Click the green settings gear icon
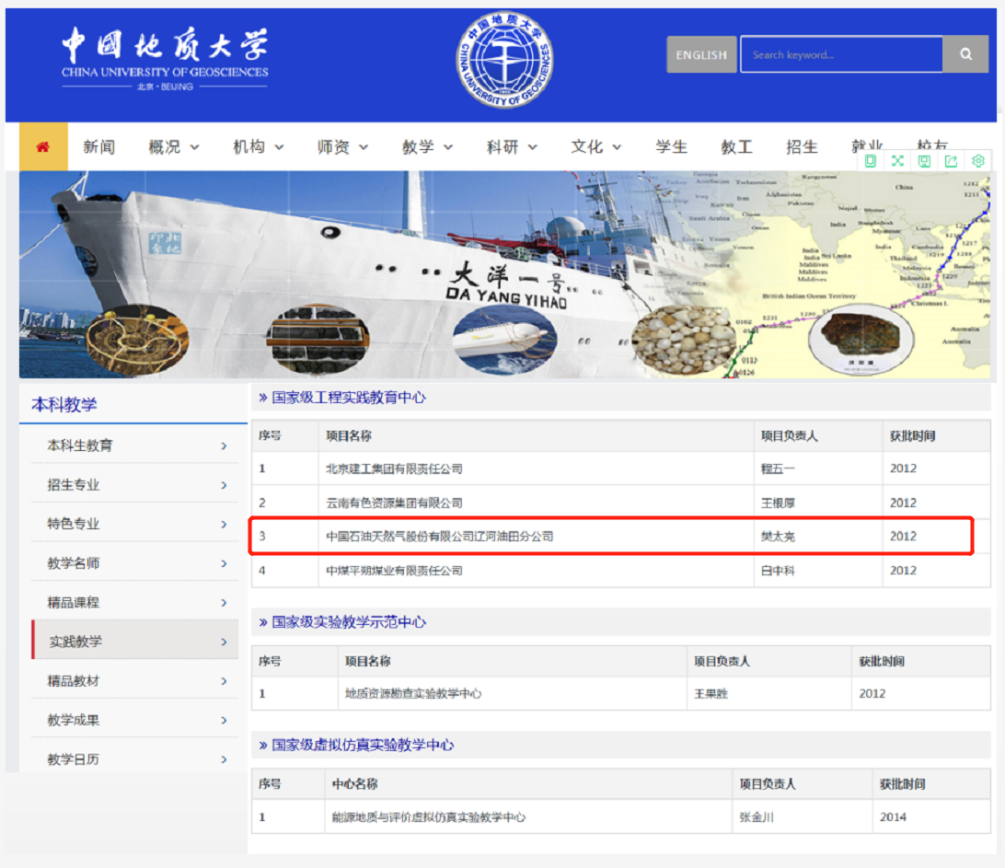The image size is (1005, 868). (978, 161)
